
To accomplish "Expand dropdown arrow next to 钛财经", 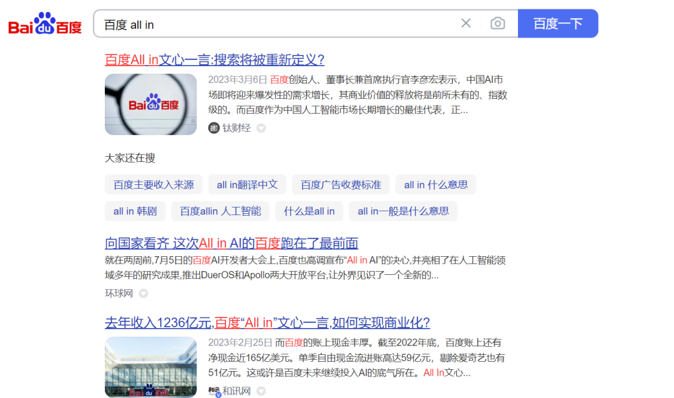I will [x=261, y=128].
